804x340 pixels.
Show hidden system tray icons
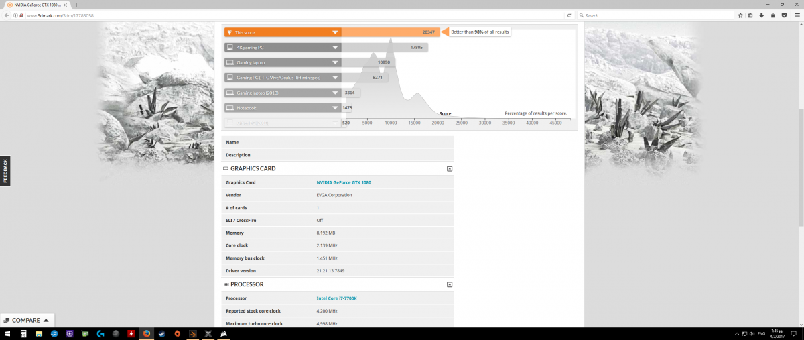738,333
